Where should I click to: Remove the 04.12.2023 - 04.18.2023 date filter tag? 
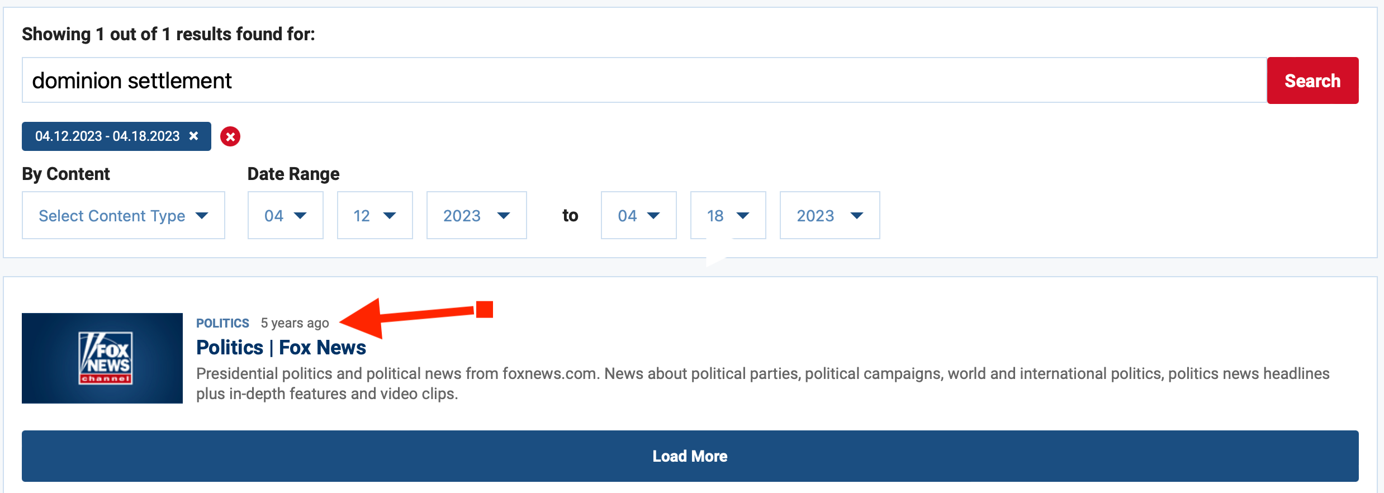tap(194, 136)
